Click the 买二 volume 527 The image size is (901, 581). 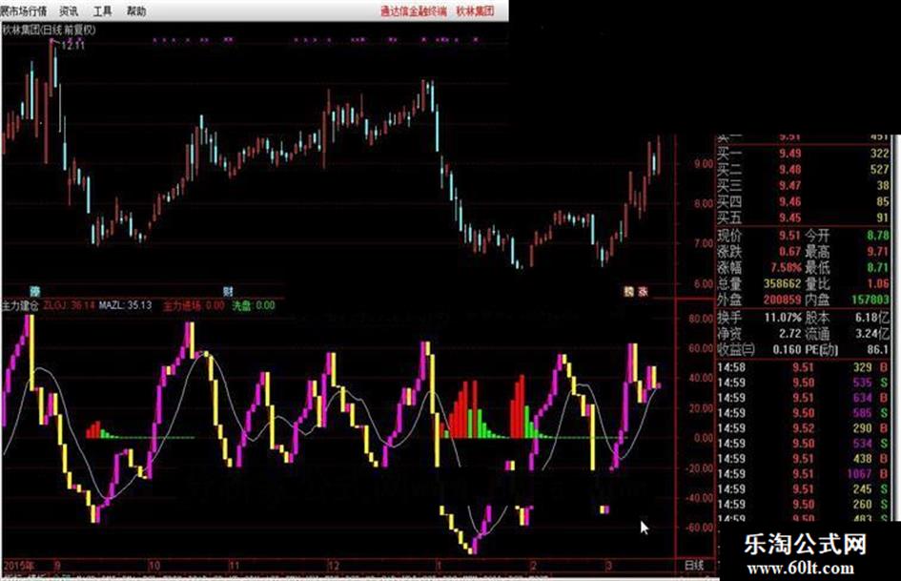(x=879, y=170)
